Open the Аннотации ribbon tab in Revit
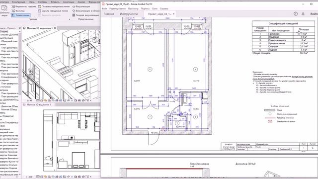 69,2
